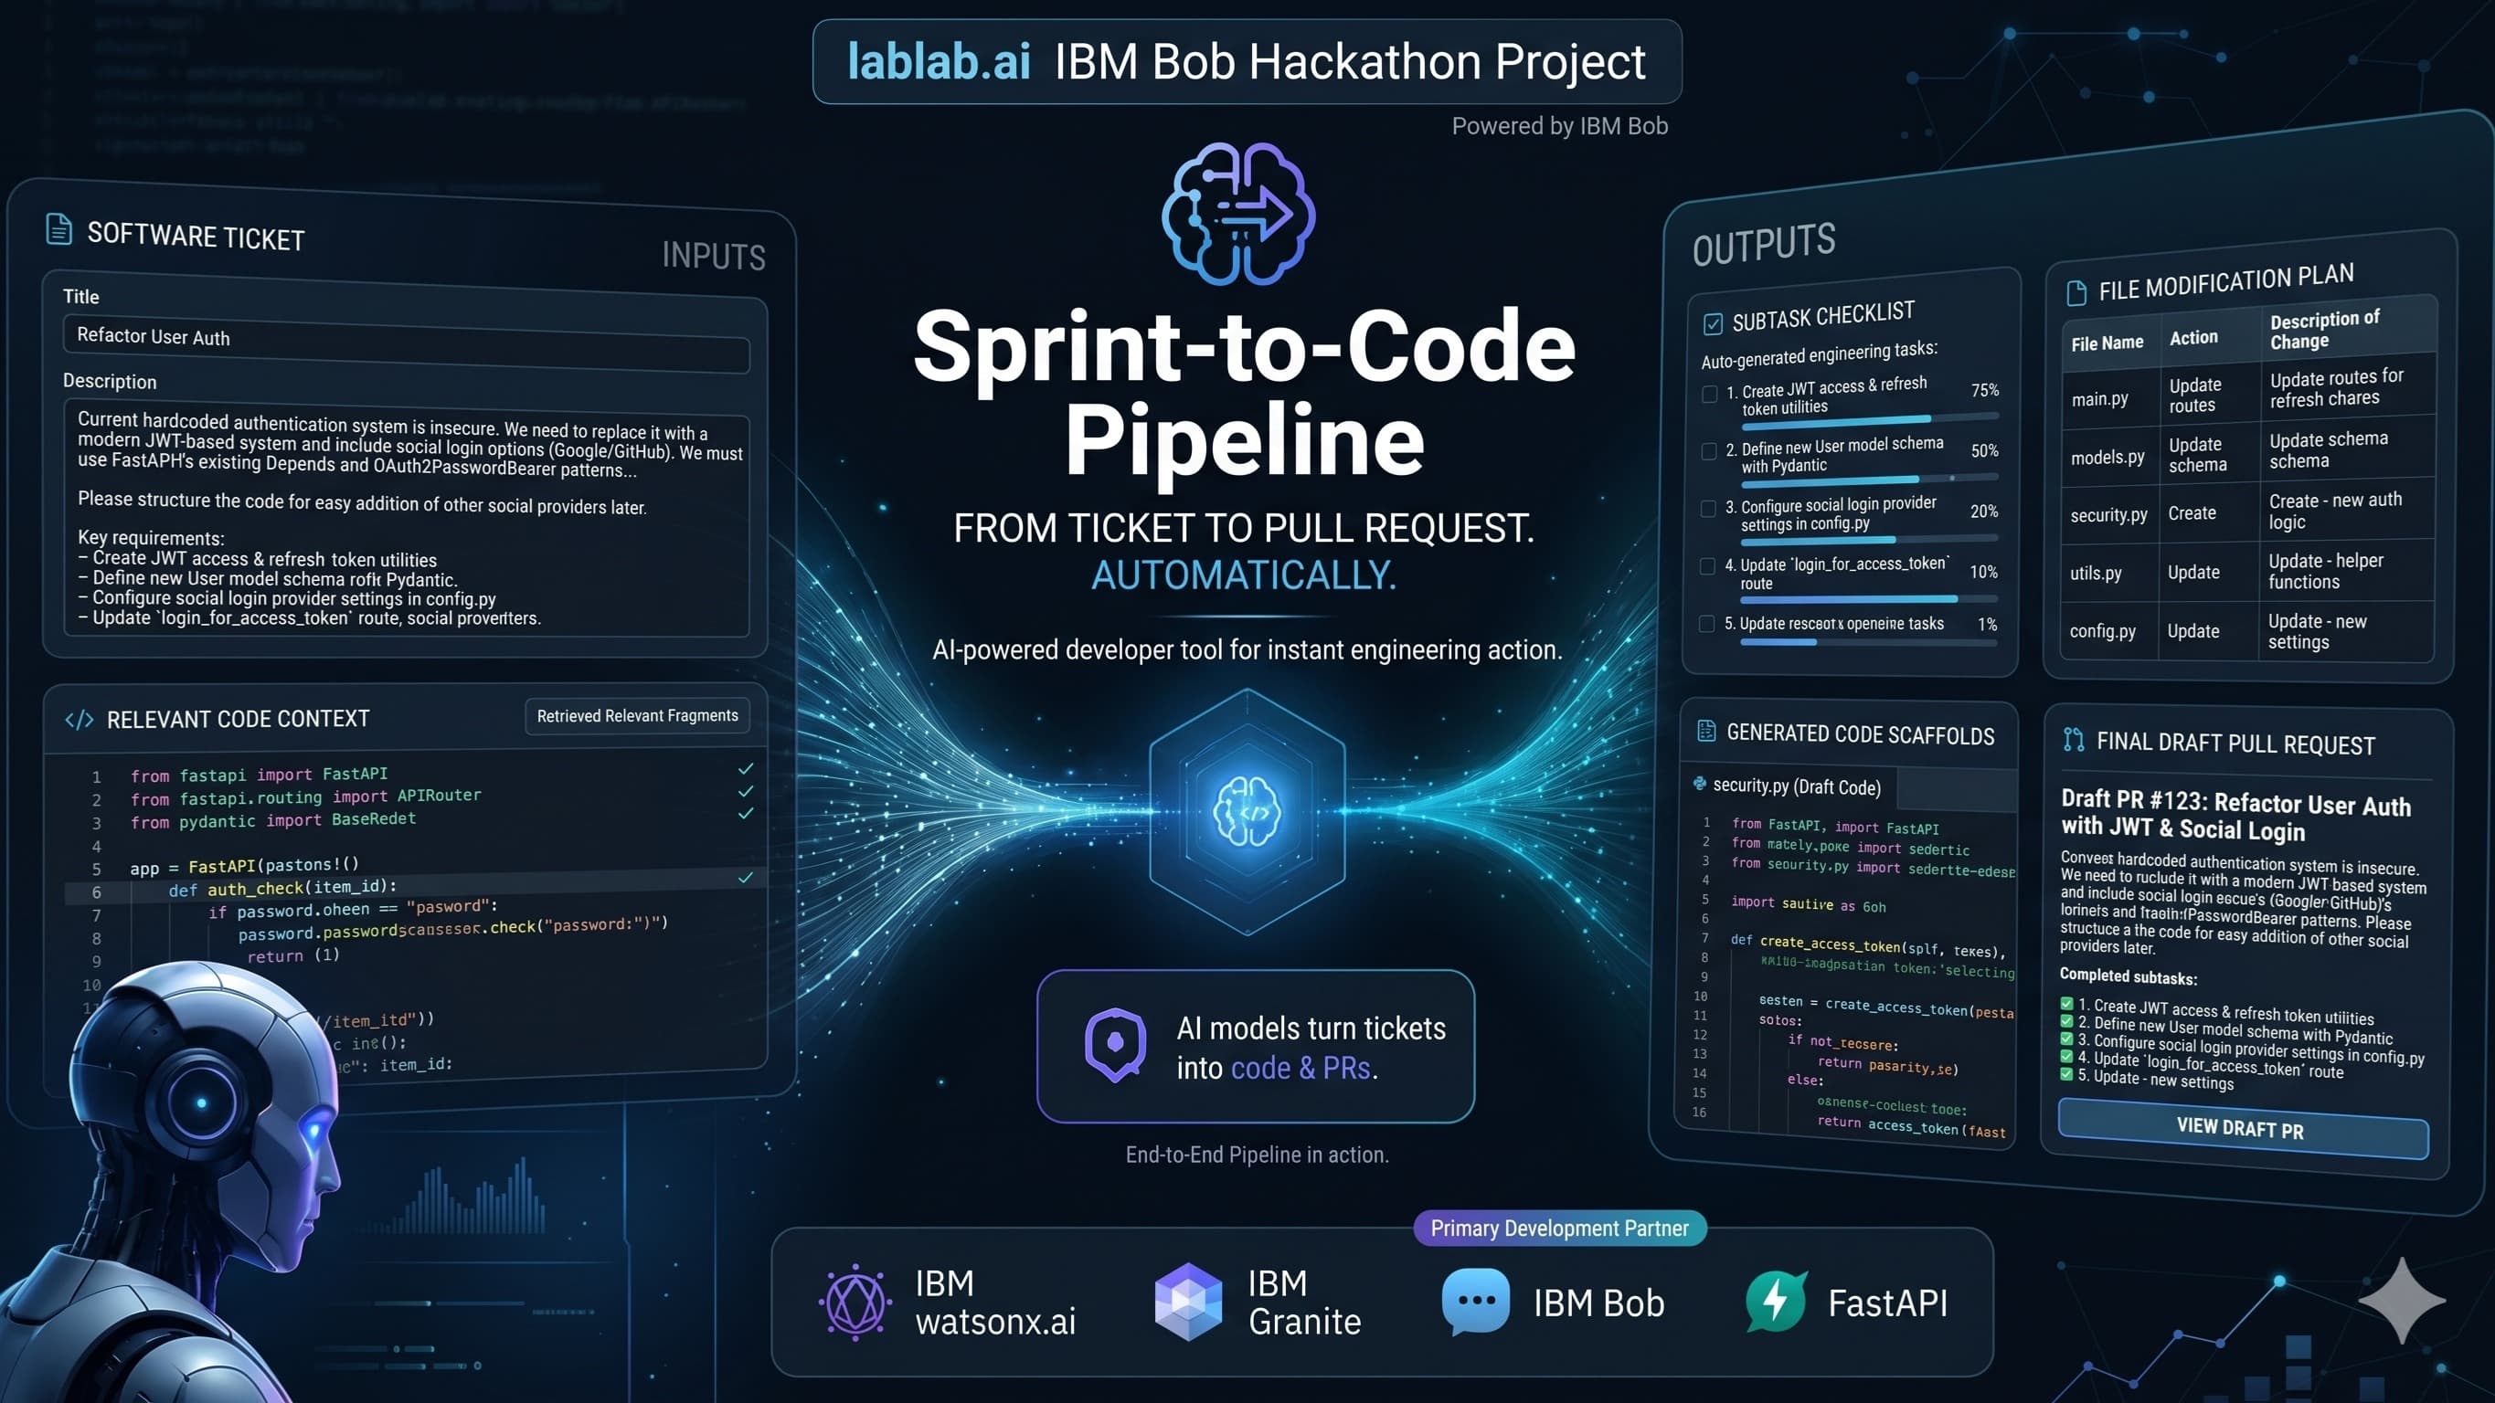Check subtask 3 Configure social login provider
The width and height of the screenshot is (2495, 1403).
1708,510
